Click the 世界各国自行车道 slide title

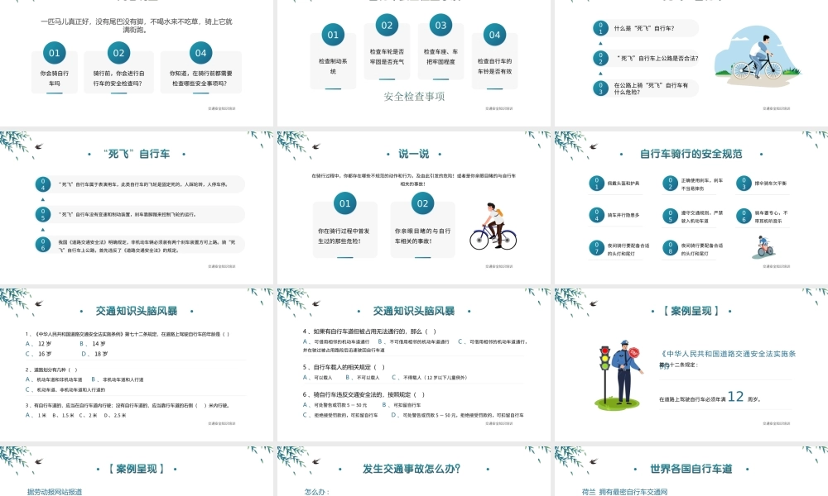[x=691, y=469]
